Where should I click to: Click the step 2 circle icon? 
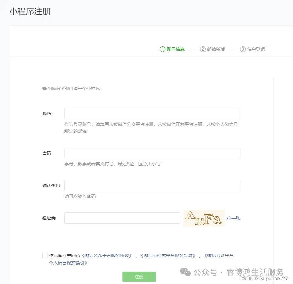tap(203, 49)
